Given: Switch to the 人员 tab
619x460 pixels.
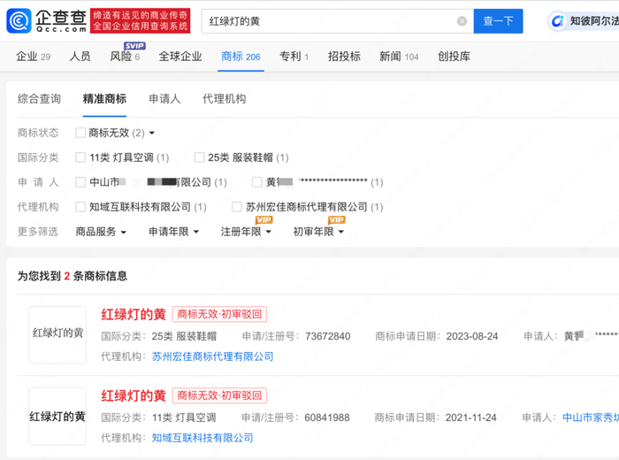Looking at the screenshot, I should pos(80,57).
